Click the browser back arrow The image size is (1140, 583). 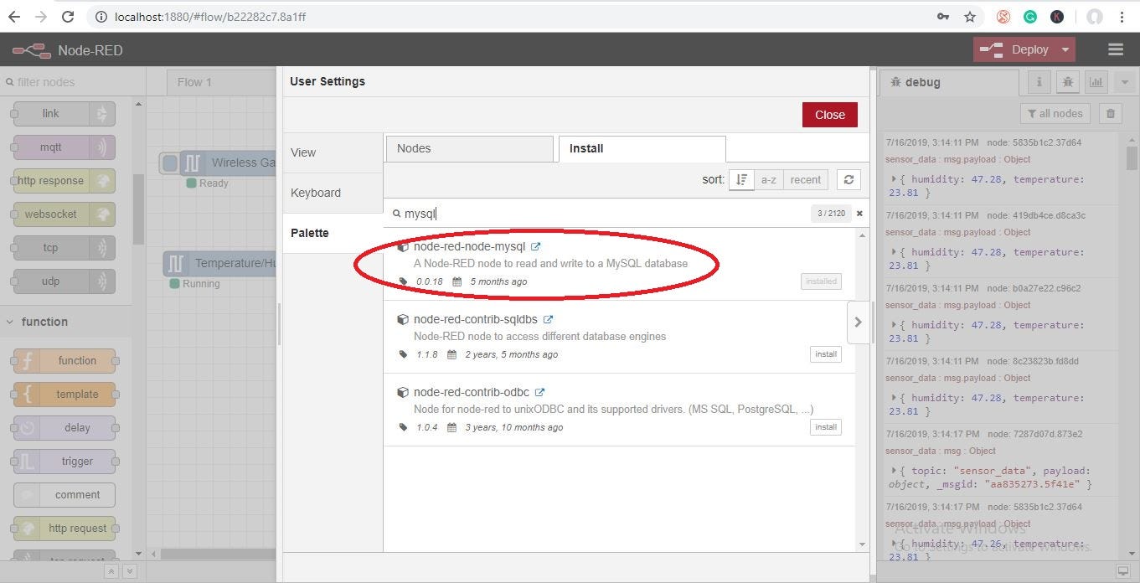[x=14, y=17]
